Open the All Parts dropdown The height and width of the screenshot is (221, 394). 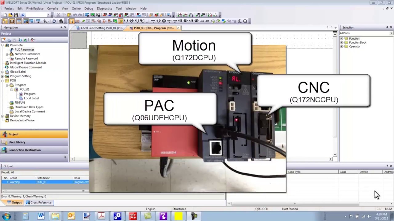click(x=391, y=33)
